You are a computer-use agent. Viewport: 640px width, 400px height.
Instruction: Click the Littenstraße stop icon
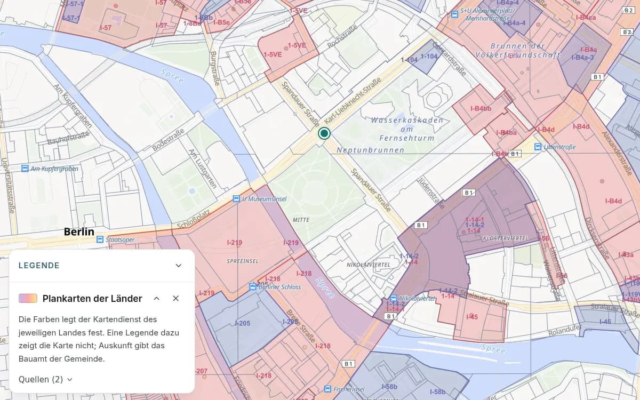[x=538, y=147]
